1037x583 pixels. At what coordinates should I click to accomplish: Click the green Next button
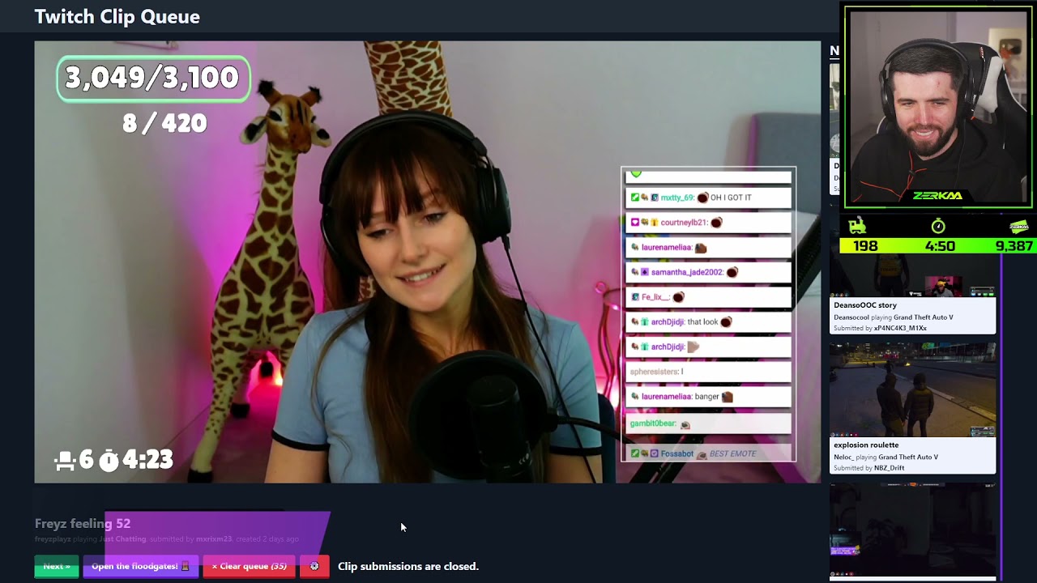coord(56,566)
